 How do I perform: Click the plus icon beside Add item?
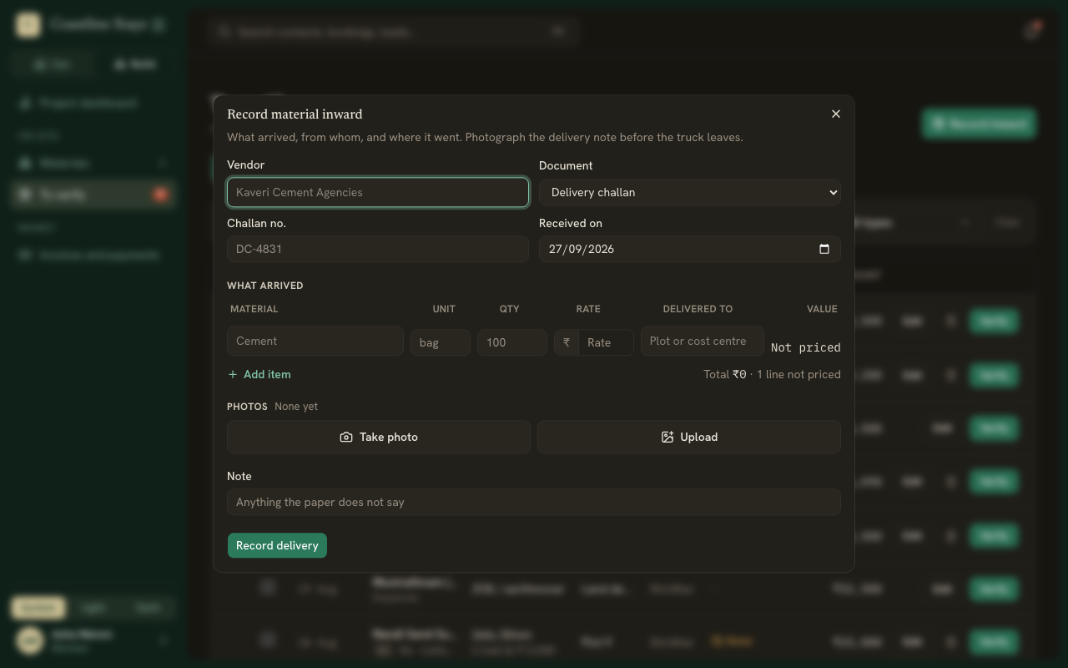(233, 374)
